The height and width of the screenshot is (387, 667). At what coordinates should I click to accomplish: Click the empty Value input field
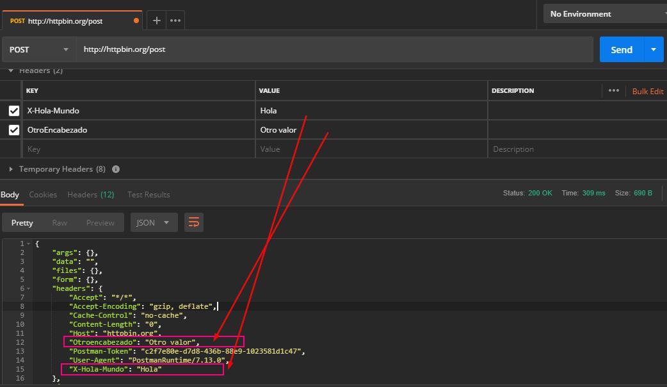(x=371, y=149)
